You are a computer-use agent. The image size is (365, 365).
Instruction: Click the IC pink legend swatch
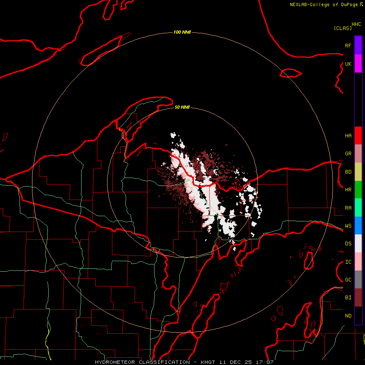tap(358, 262)
